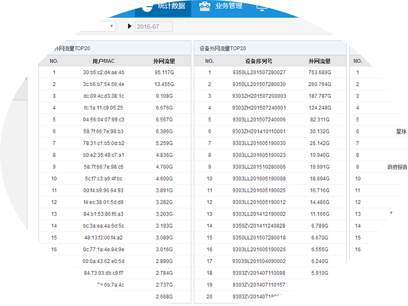
Task: Click the 95.117G traffic value
Action: tap(164, 72)
